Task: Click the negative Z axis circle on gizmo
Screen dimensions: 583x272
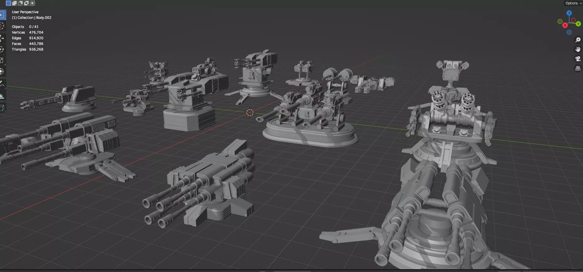Action: (x=569, y=32)
